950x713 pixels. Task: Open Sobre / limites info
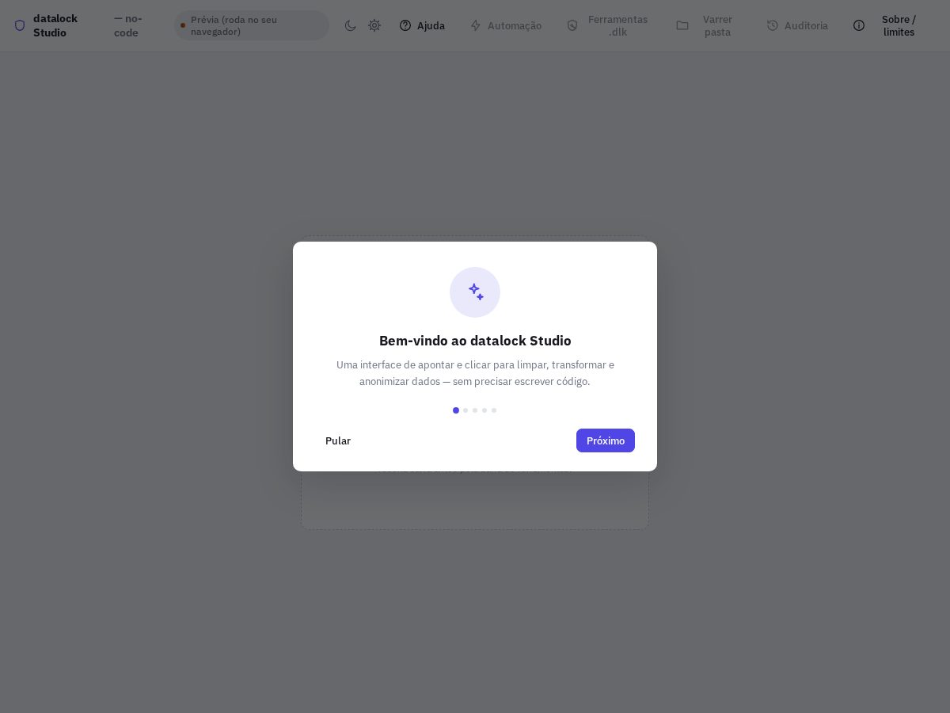pyautogui.click(x=890, y=25)
